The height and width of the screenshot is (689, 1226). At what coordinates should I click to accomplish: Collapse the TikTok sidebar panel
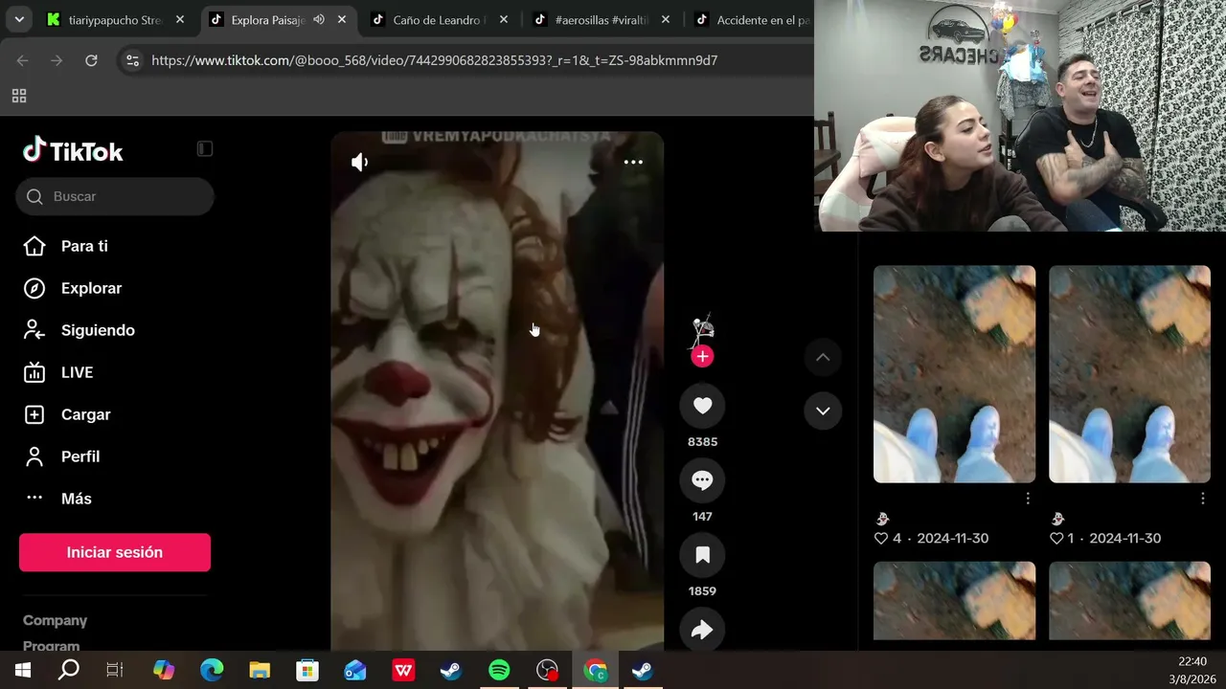205,148
